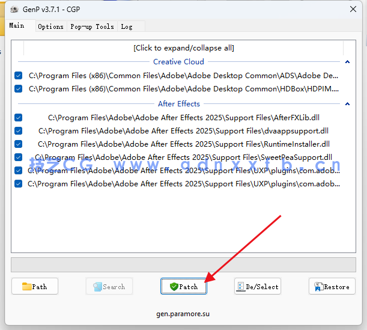Select the Main tab
367x330 pixels.
click(17, 26)
